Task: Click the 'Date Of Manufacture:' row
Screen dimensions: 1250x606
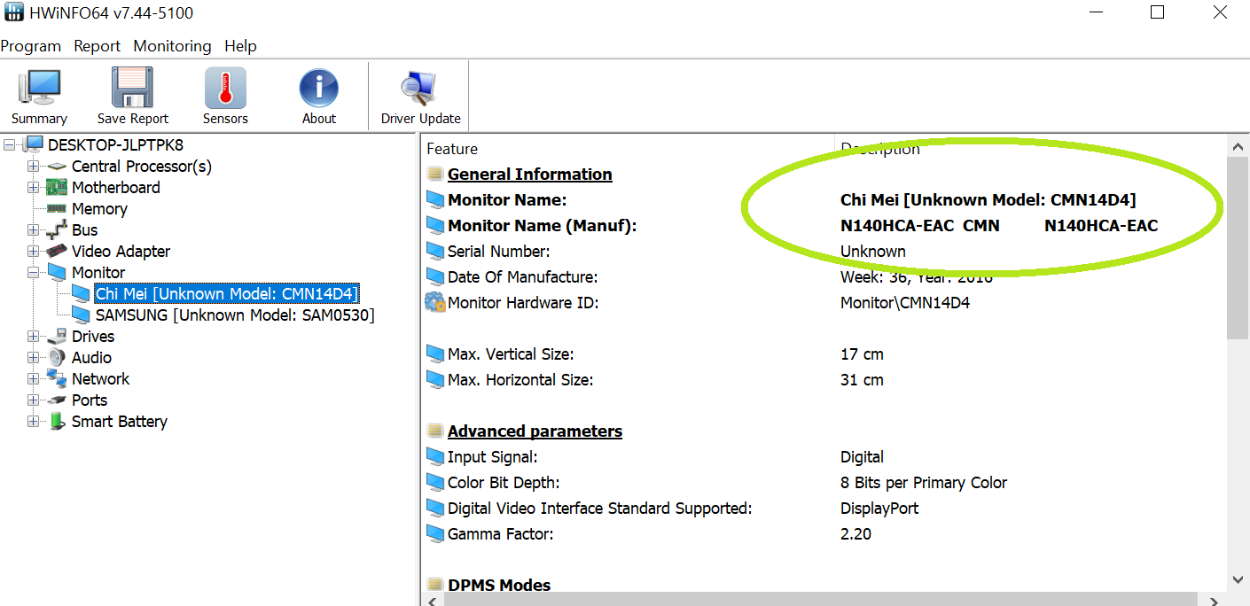Action: 523,276
